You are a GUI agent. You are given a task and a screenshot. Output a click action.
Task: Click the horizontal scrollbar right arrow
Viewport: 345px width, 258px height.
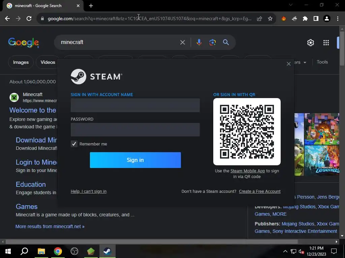(x=337, y=242)
